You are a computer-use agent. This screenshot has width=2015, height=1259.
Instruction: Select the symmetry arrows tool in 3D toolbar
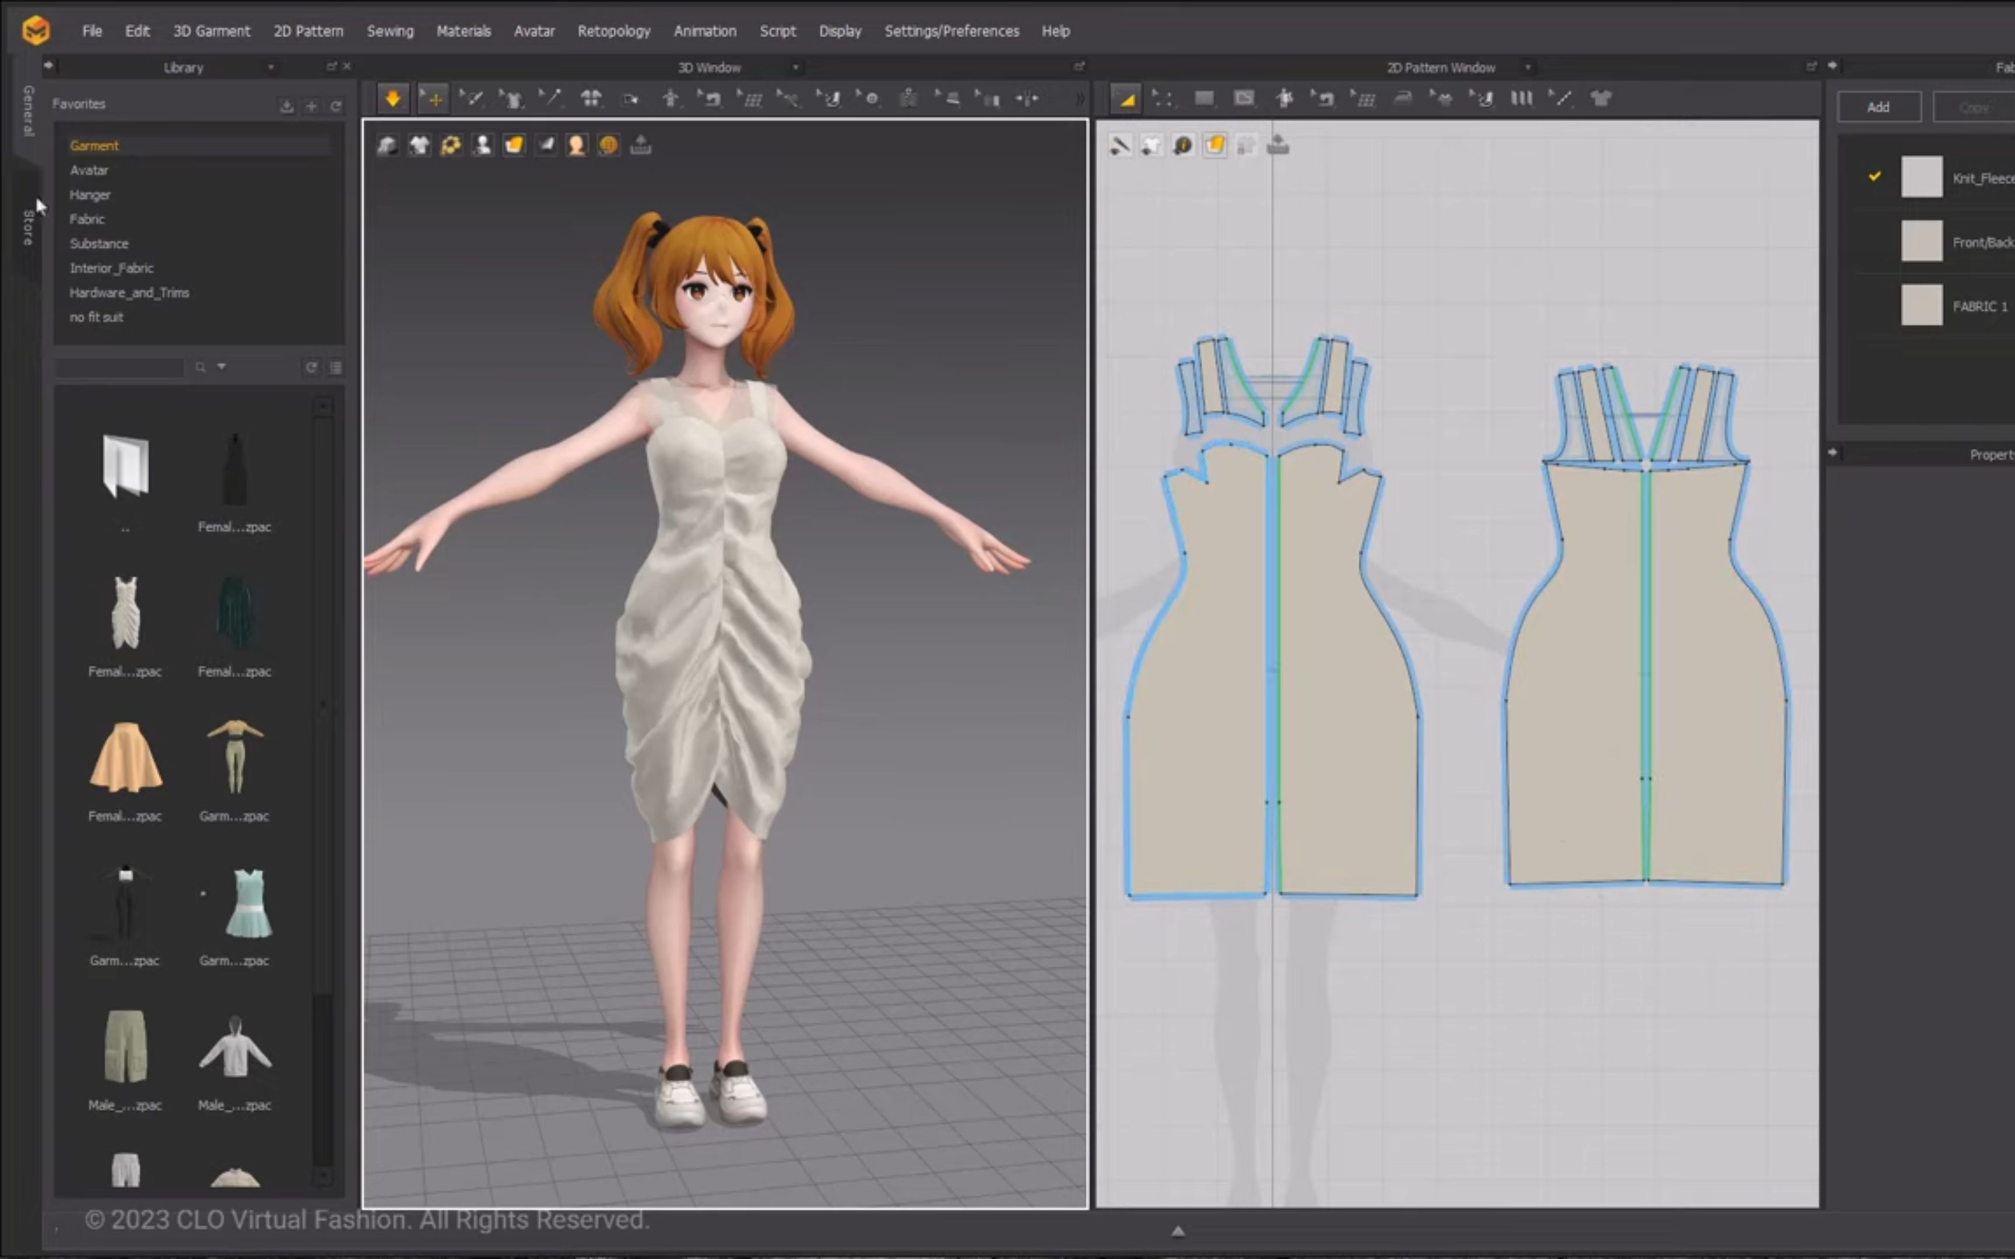(x=1027, y=99)
